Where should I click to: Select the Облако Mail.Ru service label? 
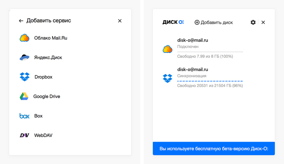click(51, 38)
